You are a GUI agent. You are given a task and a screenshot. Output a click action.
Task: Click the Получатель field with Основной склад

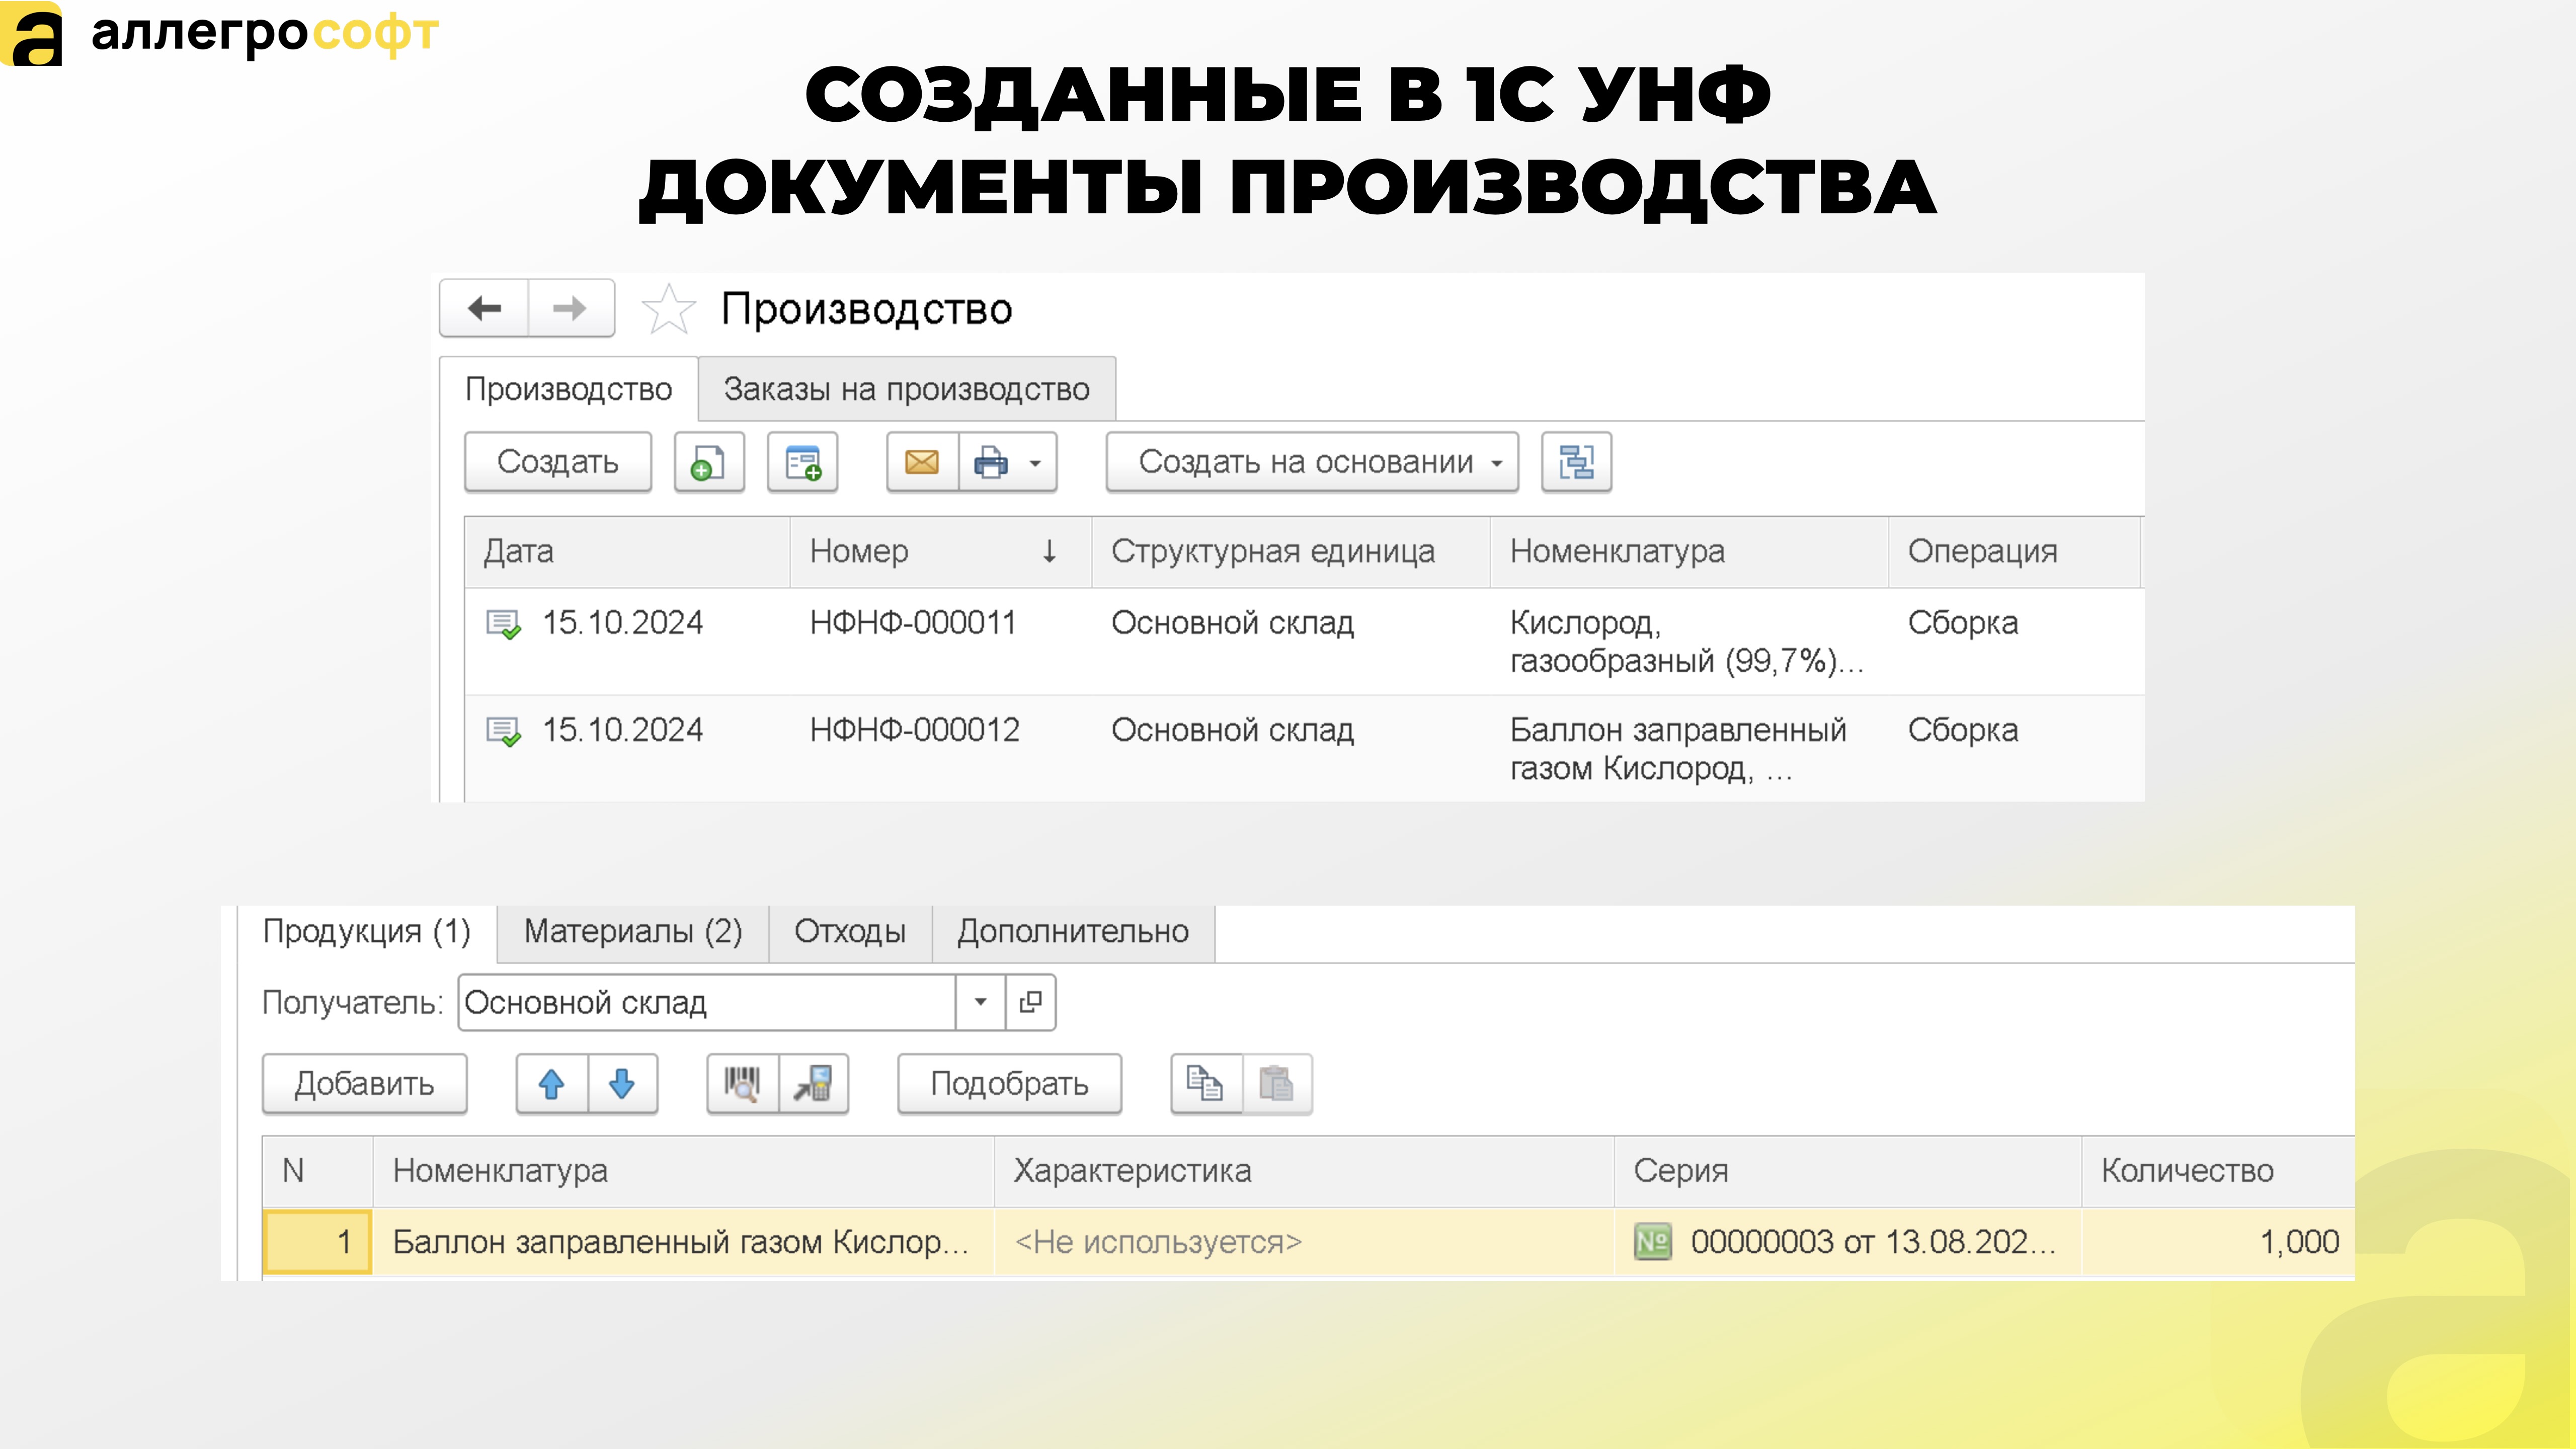pos(706,1002)
